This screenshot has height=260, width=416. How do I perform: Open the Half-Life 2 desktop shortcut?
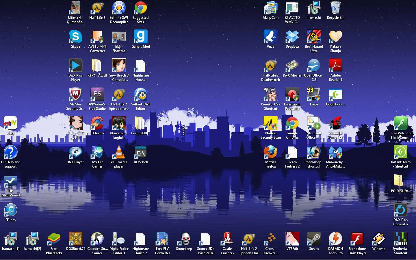point(97,8)
